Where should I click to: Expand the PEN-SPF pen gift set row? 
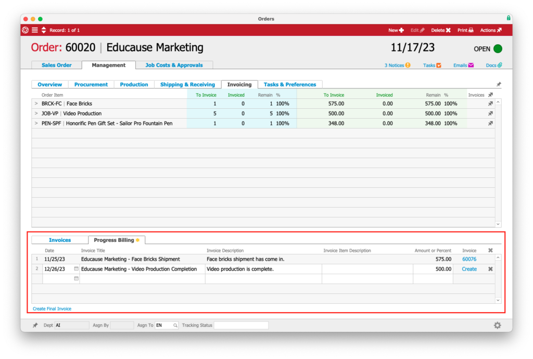point(36,123)
